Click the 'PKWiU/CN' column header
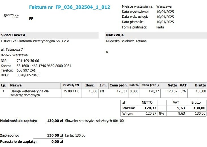Screen dimensions: 207x147 point(71,85)
